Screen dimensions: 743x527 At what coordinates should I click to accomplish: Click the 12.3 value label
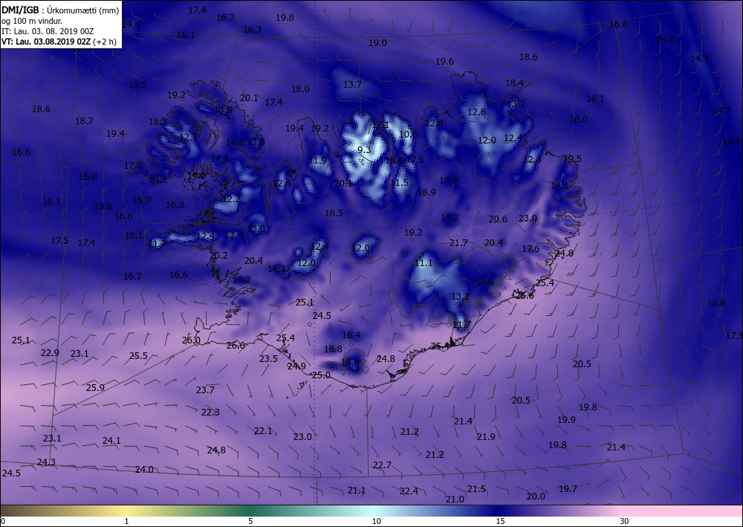[532, 160]
